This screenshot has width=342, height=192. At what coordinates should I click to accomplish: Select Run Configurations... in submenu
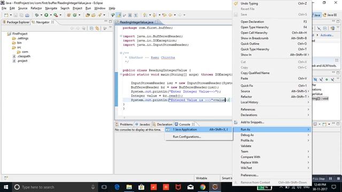tap(199, 137)
